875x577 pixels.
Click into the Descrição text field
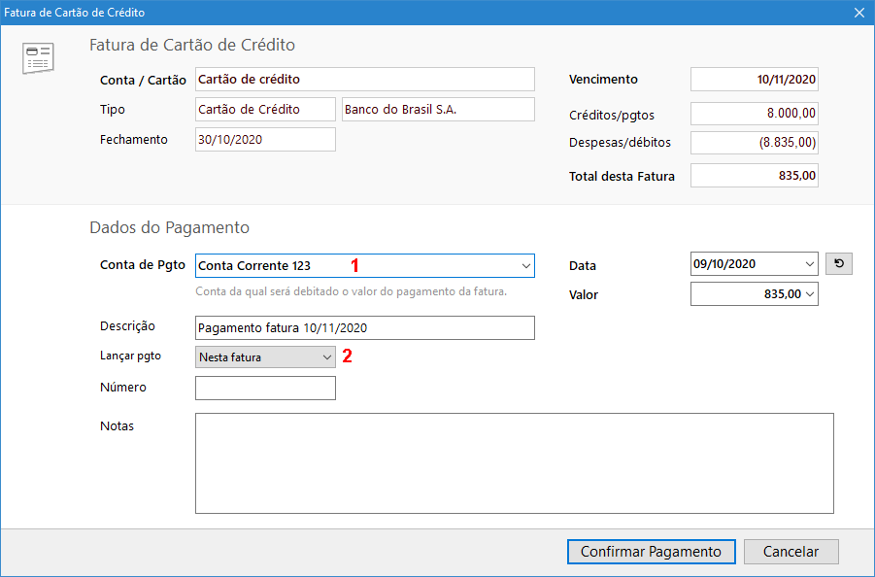[364, 328]
